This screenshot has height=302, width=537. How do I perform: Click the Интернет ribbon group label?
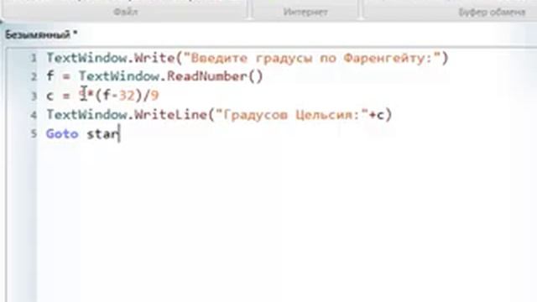(x=305, y=12)
